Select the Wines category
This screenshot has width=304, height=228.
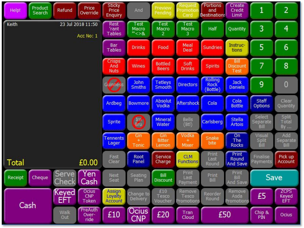coord(139,66)
